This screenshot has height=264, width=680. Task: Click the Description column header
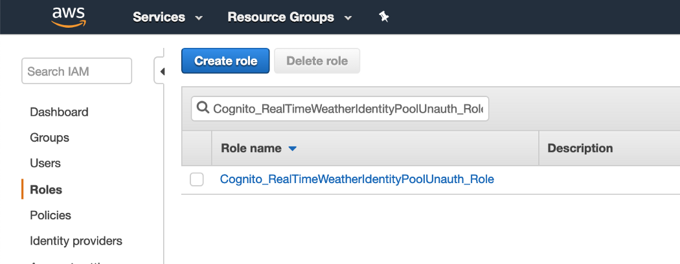click(x=580, y=148)
